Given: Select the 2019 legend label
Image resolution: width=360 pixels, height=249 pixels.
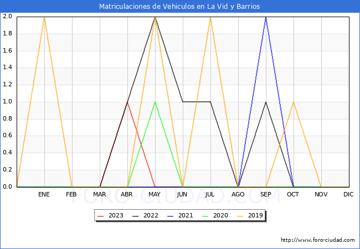Looking at the screenshot, I should pos(255,216).
